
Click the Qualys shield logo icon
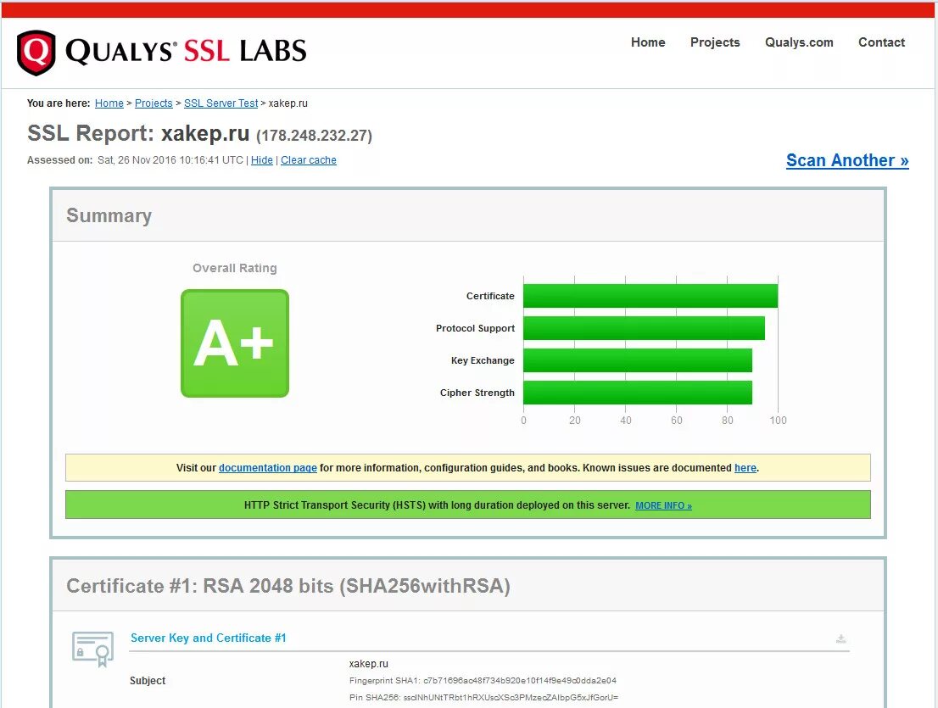[36, 53]
